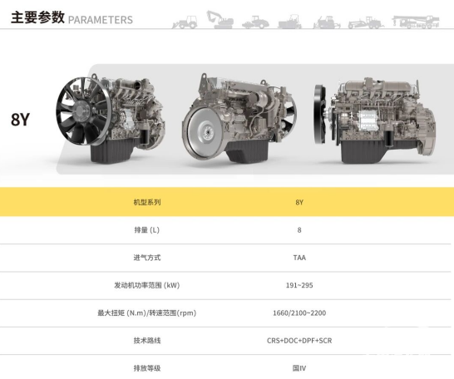Viewport: 454px width, 379px height.
Task: Open the side-view engine image
Action: (375, 120)
